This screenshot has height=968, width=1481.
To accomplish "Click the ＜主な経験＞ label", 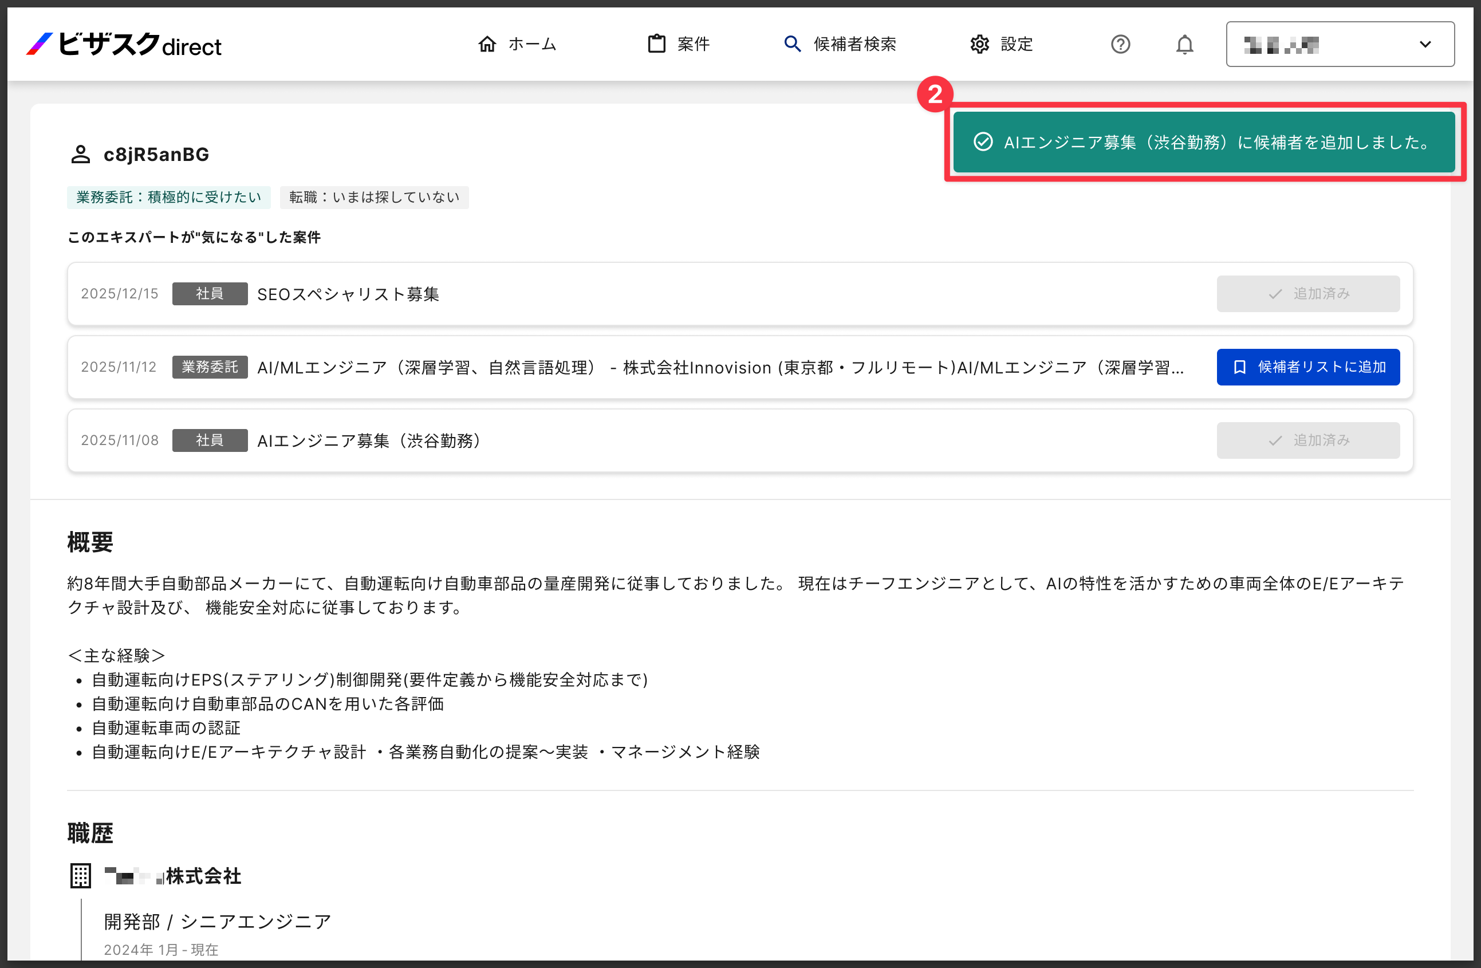I will pyautogui.click(x=116, y=655).
